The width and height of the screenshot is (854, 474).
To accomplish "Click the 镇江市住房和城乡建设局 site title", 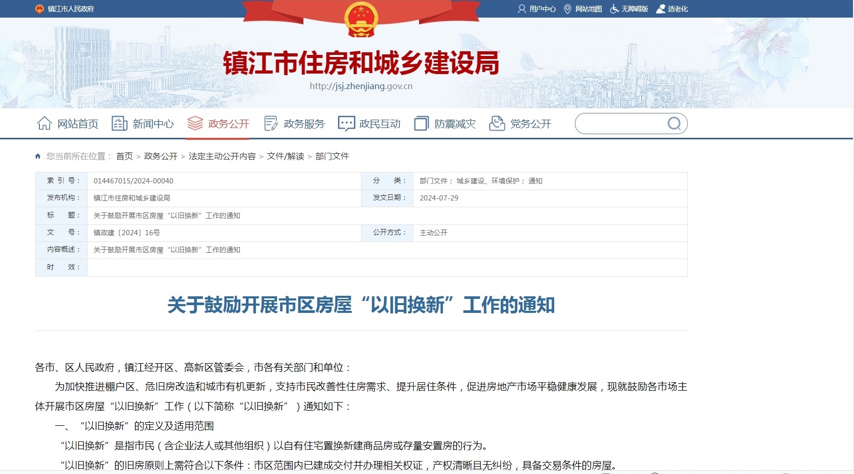I will tap(361, 63).
